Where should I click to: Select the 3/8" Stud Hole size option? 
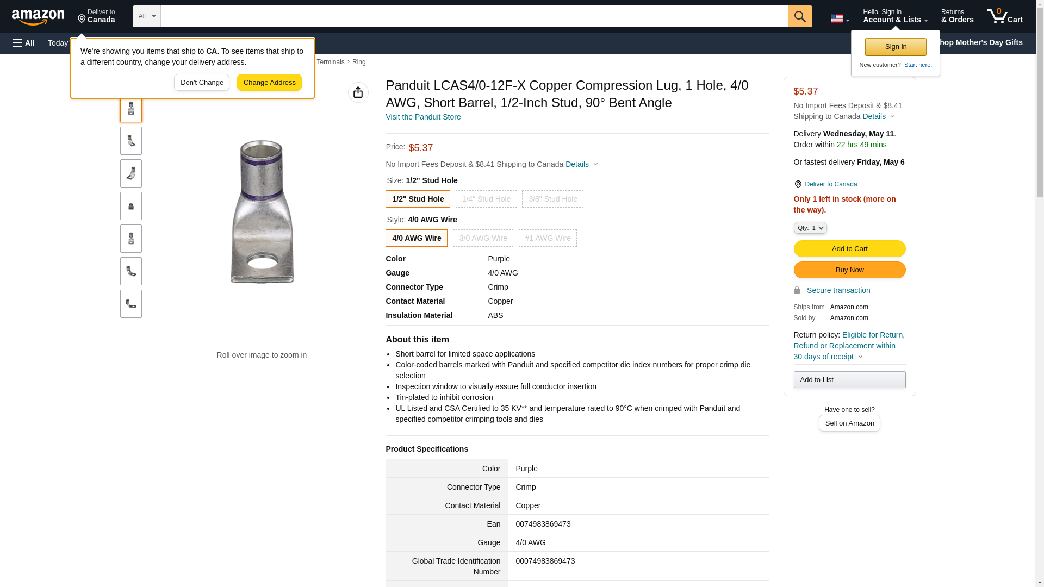pos(552,199)
